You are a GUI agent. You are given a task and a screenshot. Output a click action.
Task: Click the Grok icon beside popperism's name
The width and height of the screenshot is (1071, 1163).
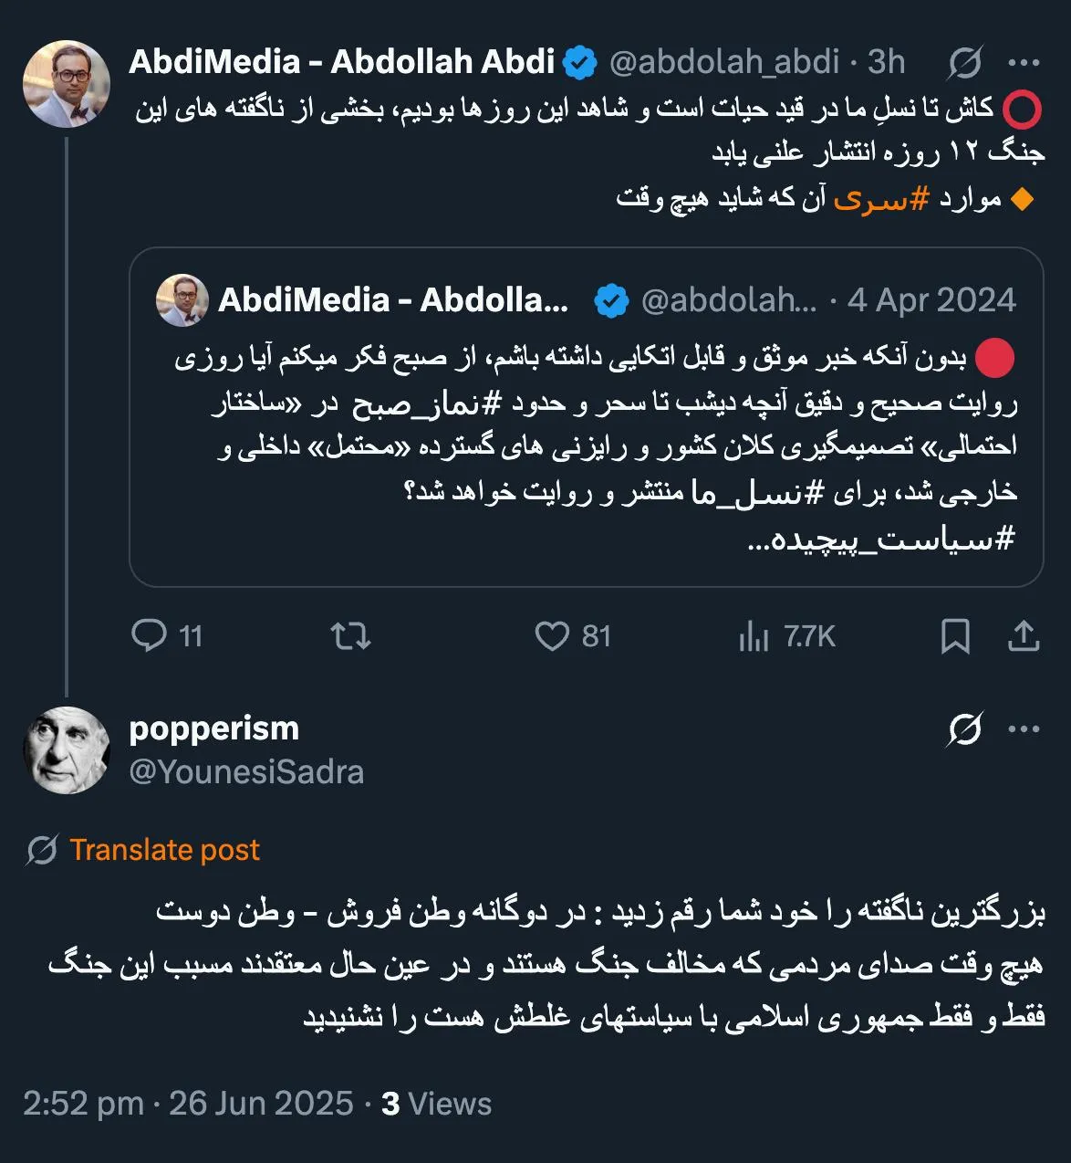point(964,729)
